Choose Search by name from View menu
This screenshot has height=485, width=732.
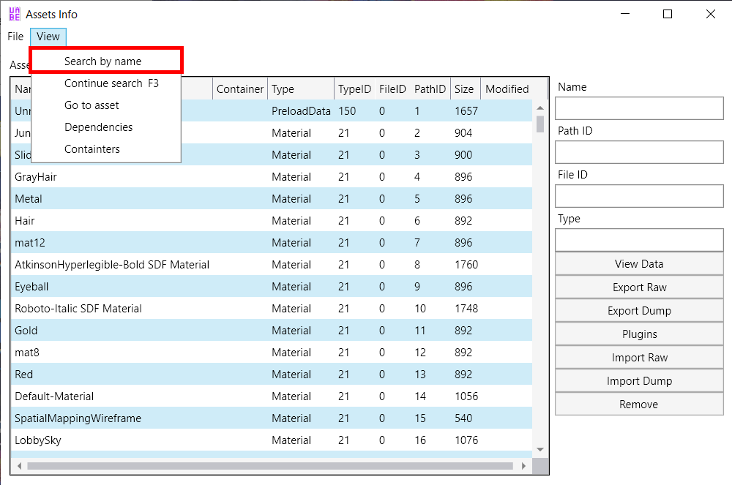[x=102, y=61]
